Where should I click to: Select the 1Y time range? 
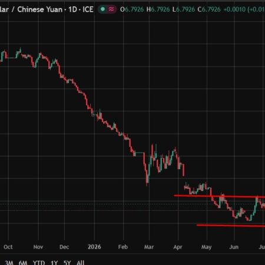tap(54, 263)
